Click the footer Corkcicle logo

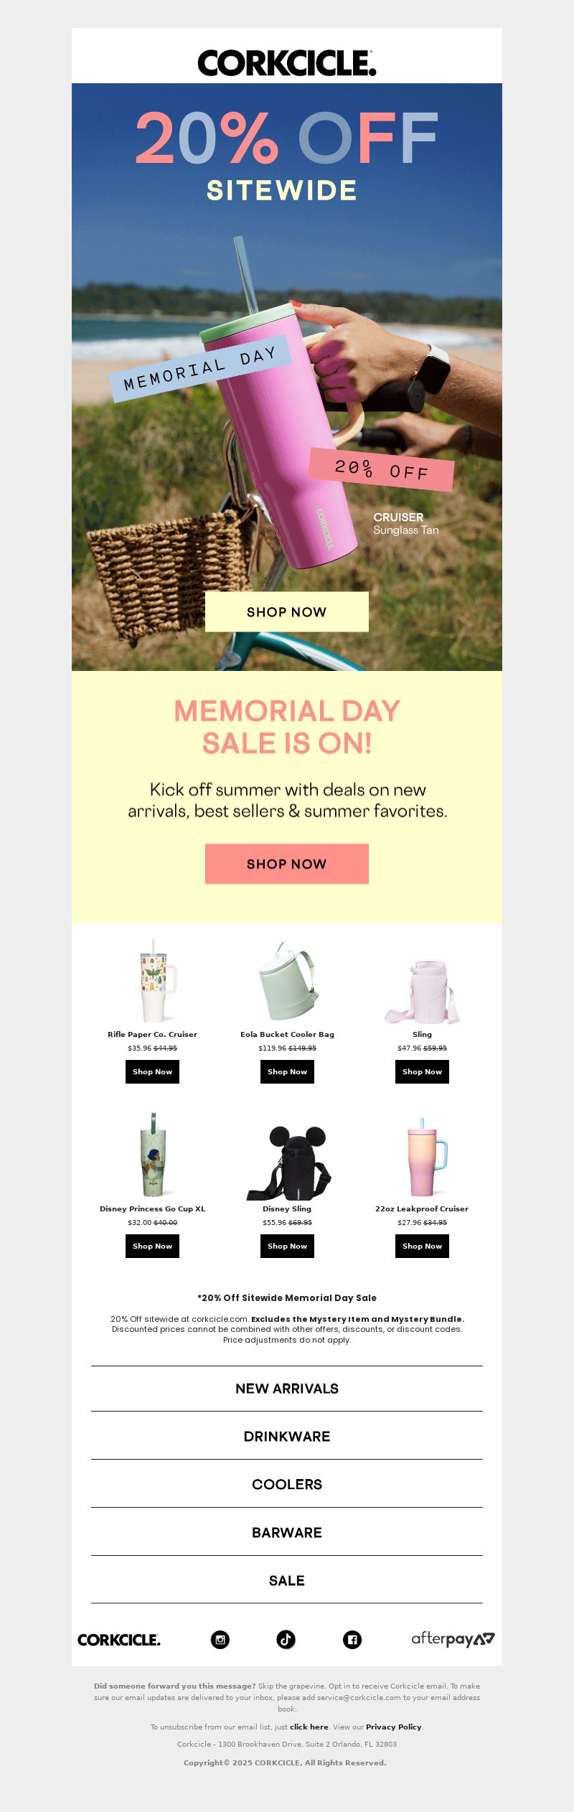tap(119, 1640)
